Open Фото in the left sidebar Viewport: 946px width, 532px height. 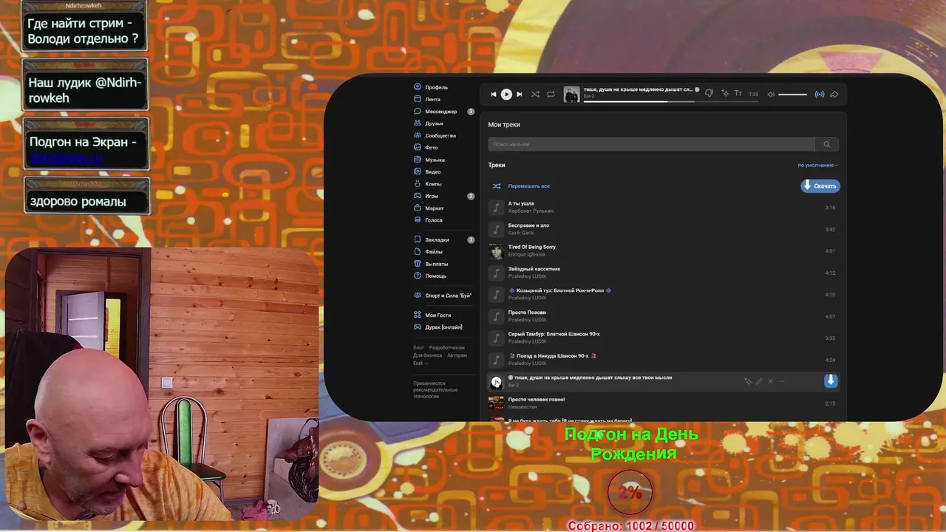coord(426,148)
